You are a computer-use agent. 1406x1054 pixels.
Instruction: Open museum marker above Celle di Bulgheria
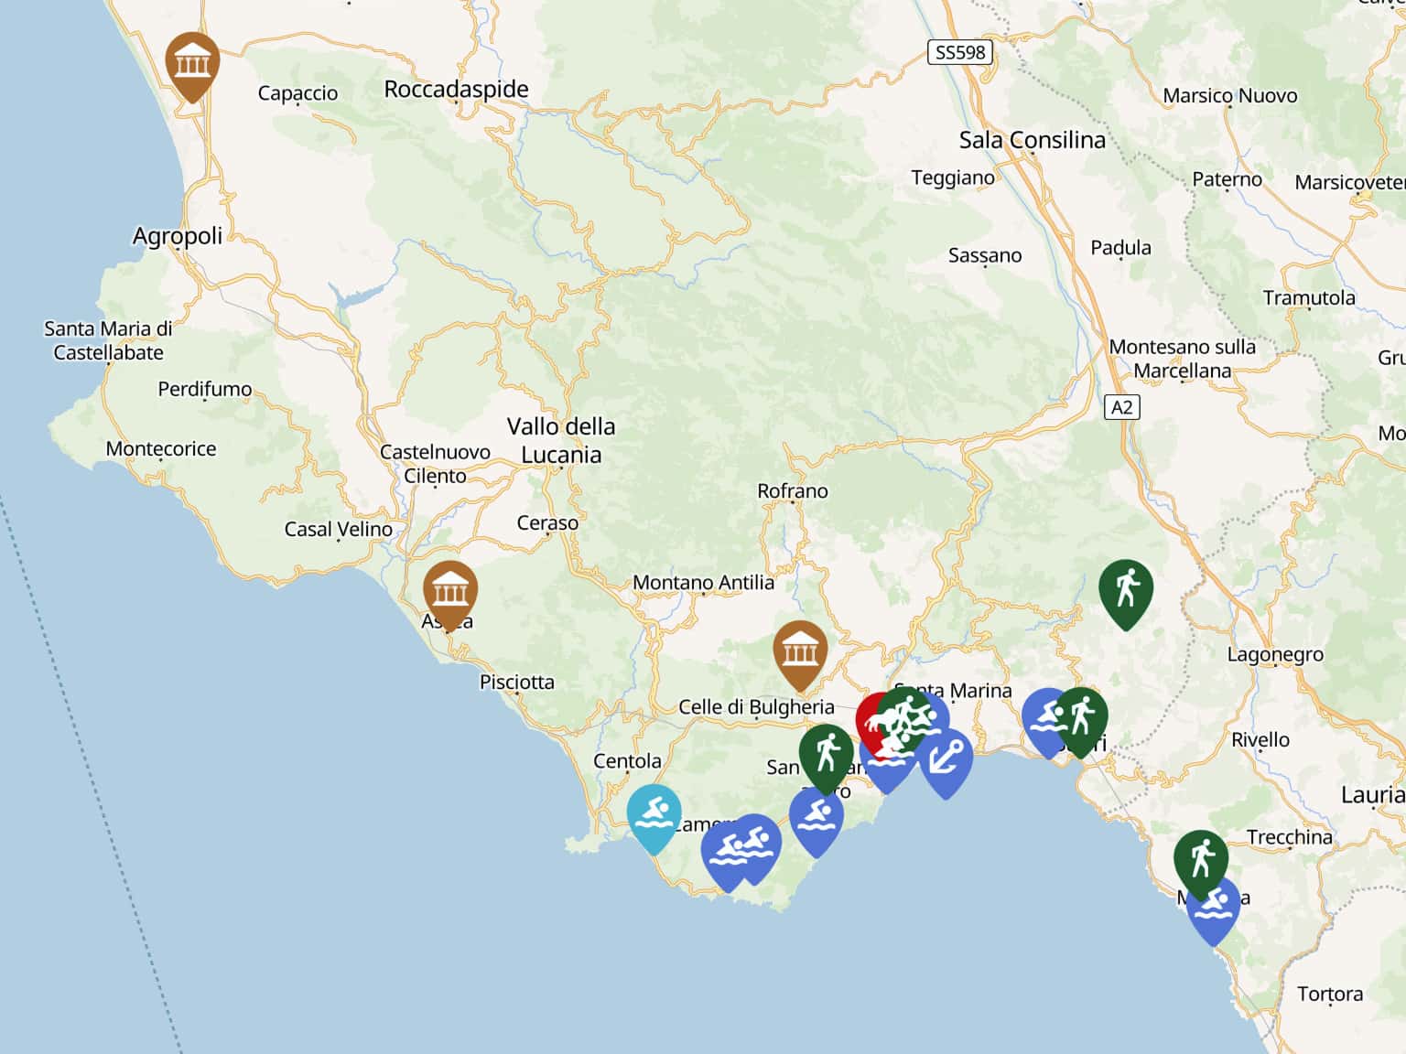[800, 651]
